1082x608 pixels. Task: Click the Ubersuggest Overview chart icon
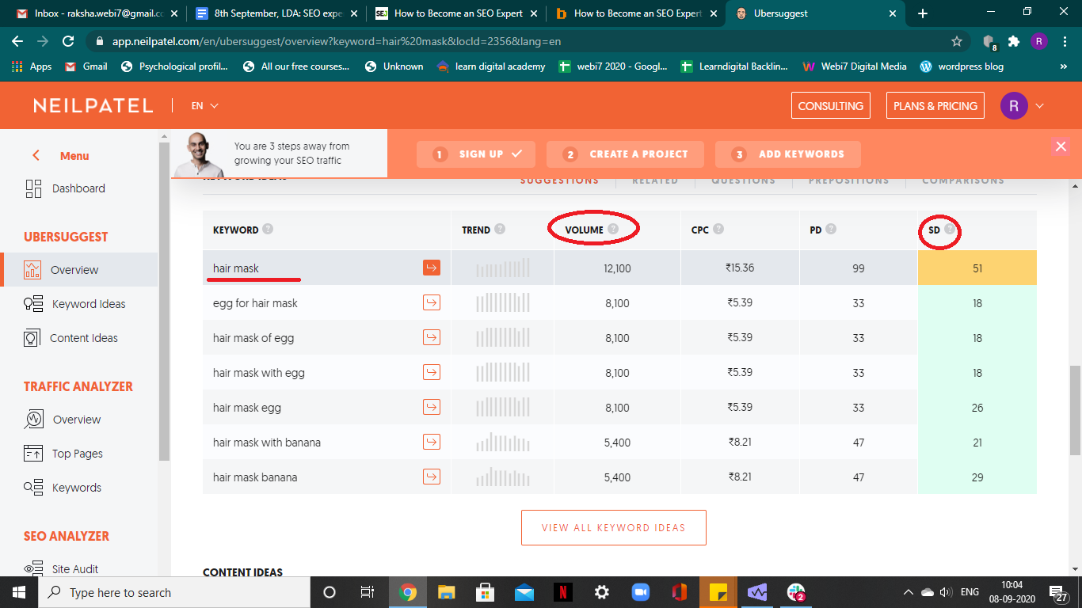32,270
